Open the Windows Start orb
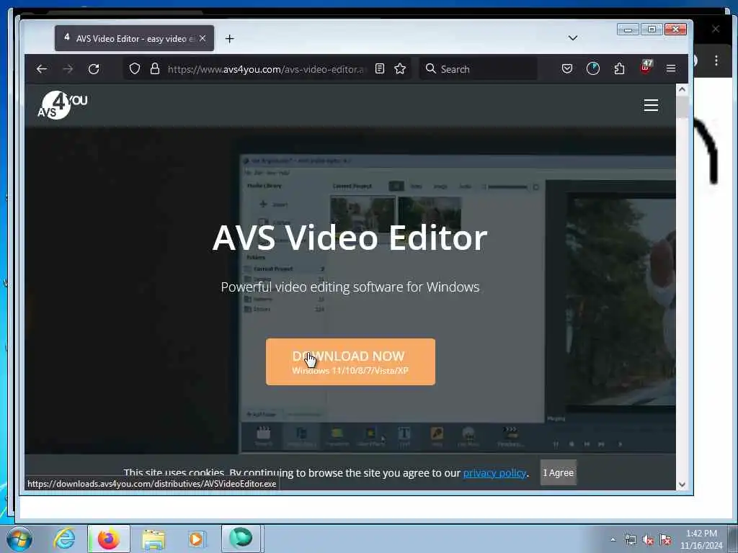 19,539
